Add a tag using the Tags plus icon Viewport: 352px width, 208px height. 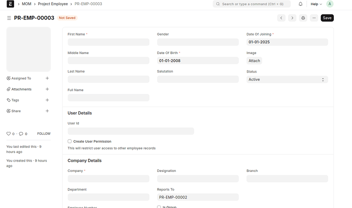(47, 100)
